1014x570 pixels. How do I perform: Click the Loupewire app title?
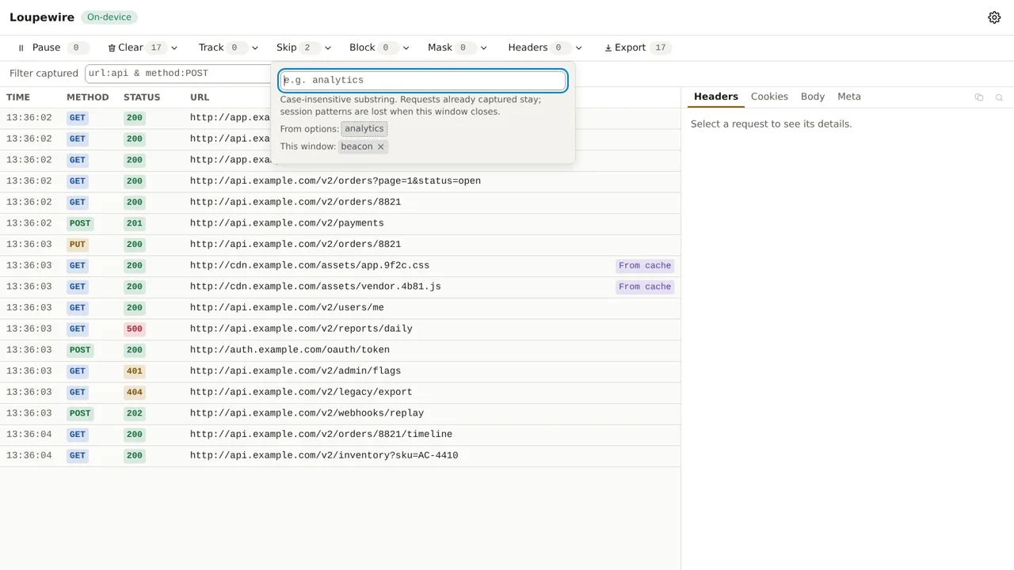42,17
